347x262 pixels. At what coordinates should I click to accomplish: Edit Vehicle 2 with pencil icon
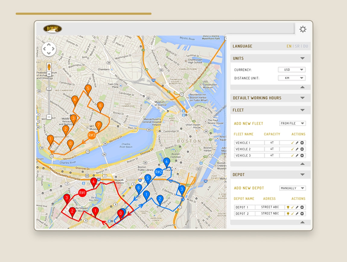point(297,149)
